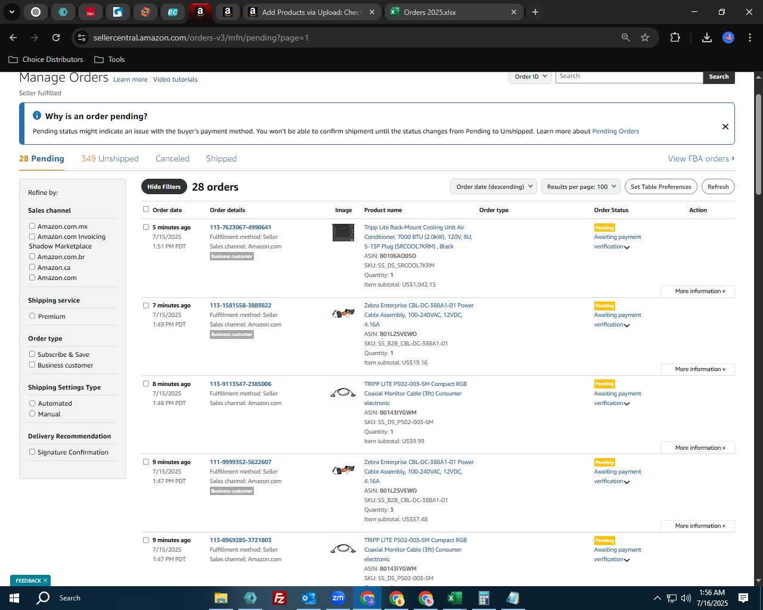
Task: Open the Order ID search type dropdown
Action: click(x=530, y=76)
